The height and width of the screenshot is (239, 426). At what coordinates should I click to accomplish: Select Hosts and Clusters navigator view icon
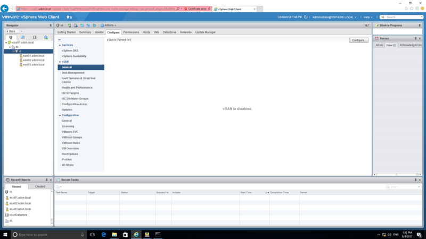(11, 37)
